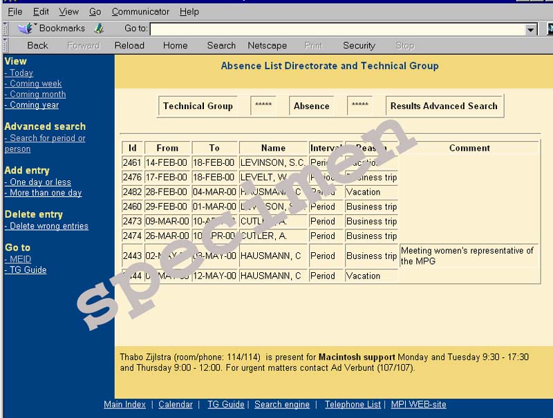Click the Forward toolbar button
Image resolution: width=553 pixels, height=418 pixels.
tap(84, 46)
